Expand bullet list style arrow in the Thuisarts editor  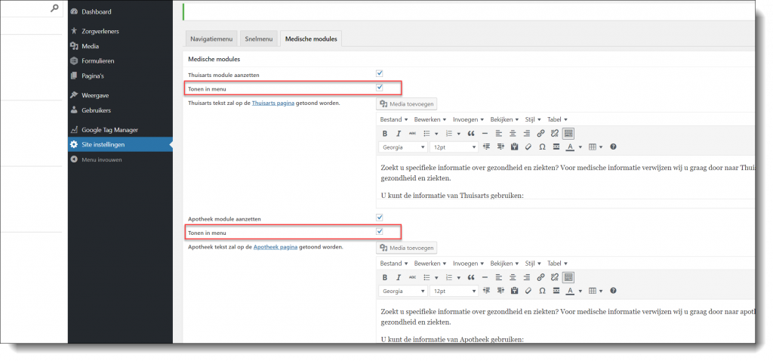click(x=436, y=133)
